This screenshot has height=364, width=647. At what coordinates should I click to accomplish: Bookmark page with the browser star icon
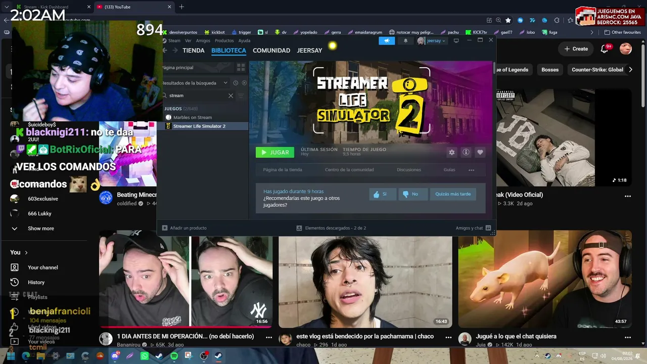tap(508, 20)
